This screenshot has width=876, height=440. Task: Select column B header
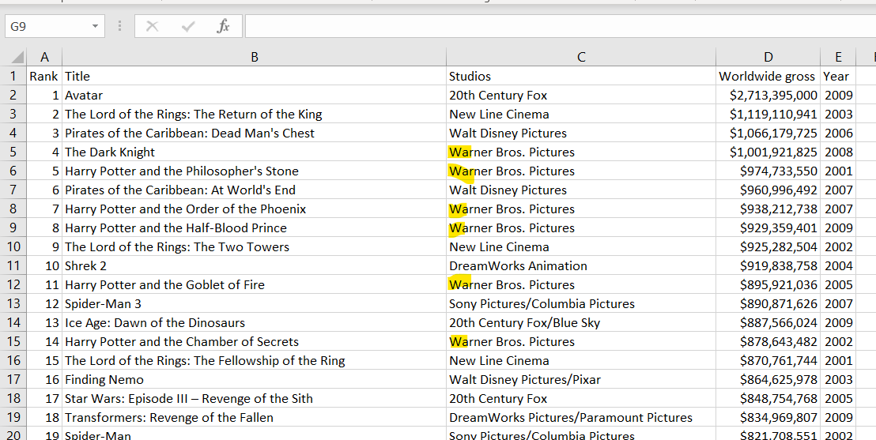pyautogui.click(x=255, y=57)
